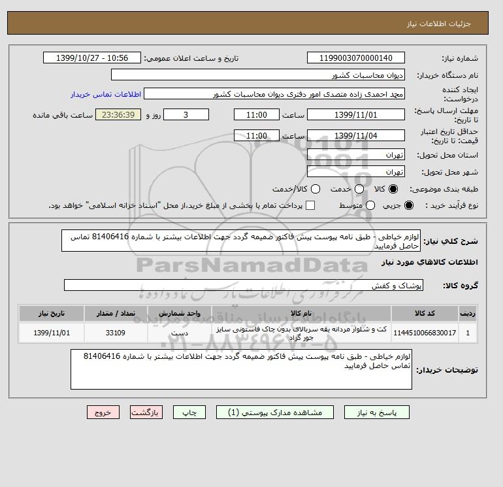Image resolution: width=503 pixels, height=487 pixels.
Task: Click the table date cell 1399/11/01
Action: (x=52, y=333)
